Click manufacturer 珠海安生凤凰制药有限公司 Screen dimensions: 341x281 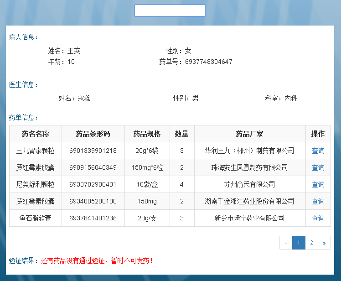tap(249, 167)
